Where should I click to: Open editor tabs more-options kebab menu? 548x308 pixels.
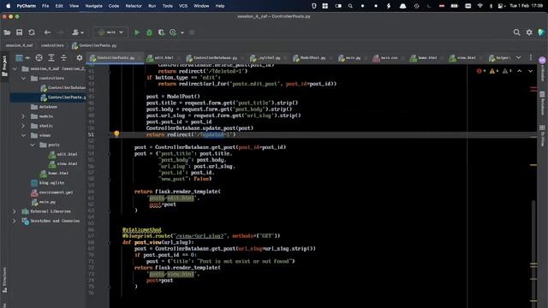tap(531, 57)
